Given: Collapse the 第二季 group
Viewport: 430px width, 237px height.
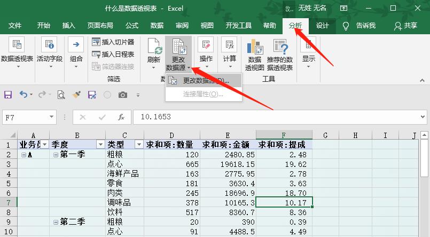Looking at the screenshot, I should [x=56, y=222].
